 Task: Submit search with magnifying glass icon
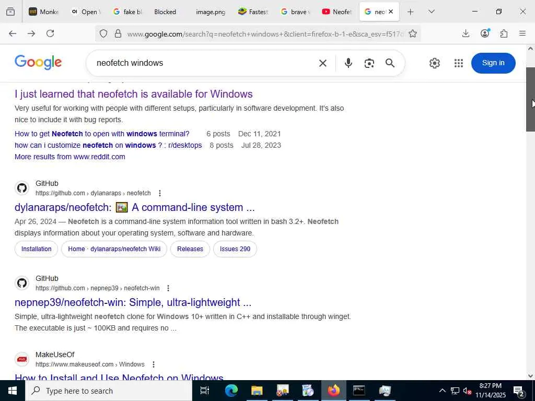pyautogui.click(x=390, y=63)
